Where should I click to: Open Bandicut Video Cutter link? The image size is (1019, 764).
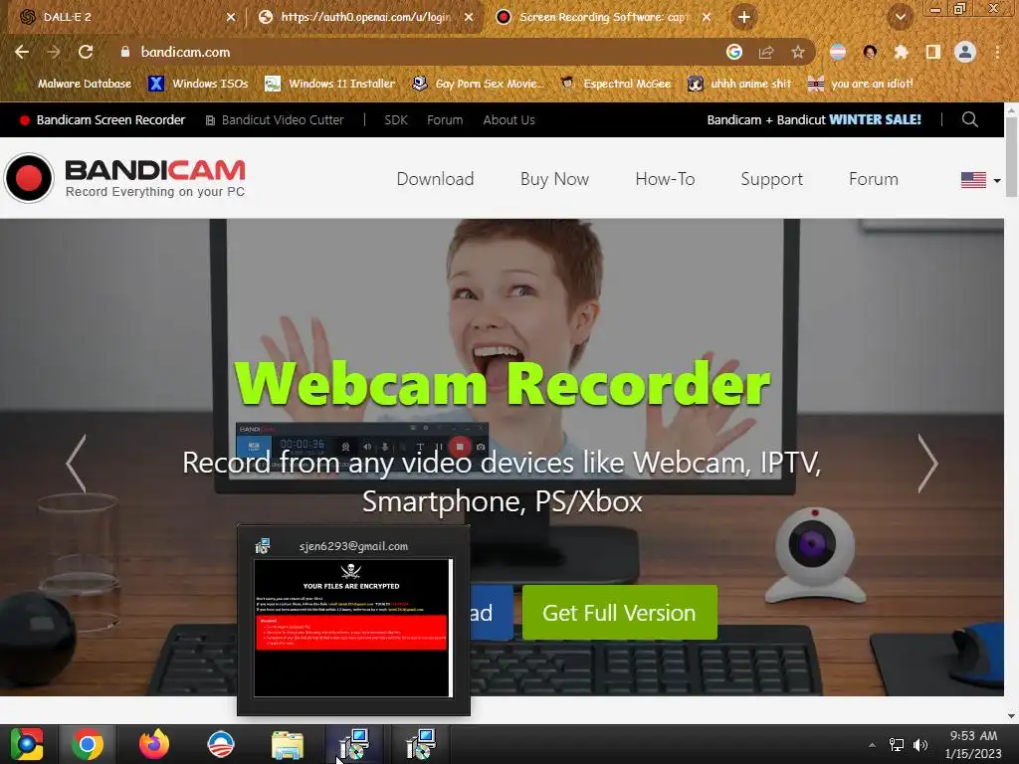[x=275, y=120]
